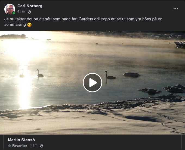Open Martin Stensö's profile link
185x150 pixels.
coord(21,140)
